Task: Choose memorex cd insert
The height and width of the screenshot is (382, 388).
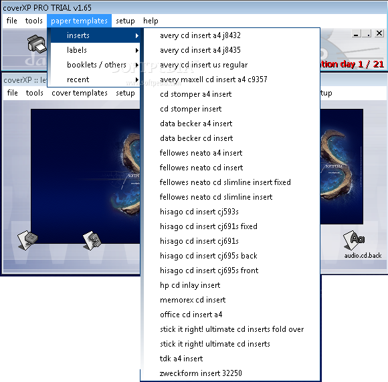Action: pyautogui.click(x=231, y=300)
